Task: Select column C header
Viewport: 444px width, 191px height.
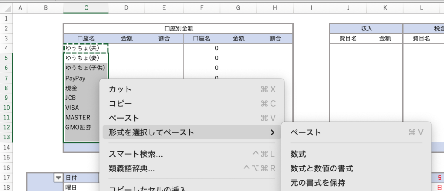Action: pos(86,8)
